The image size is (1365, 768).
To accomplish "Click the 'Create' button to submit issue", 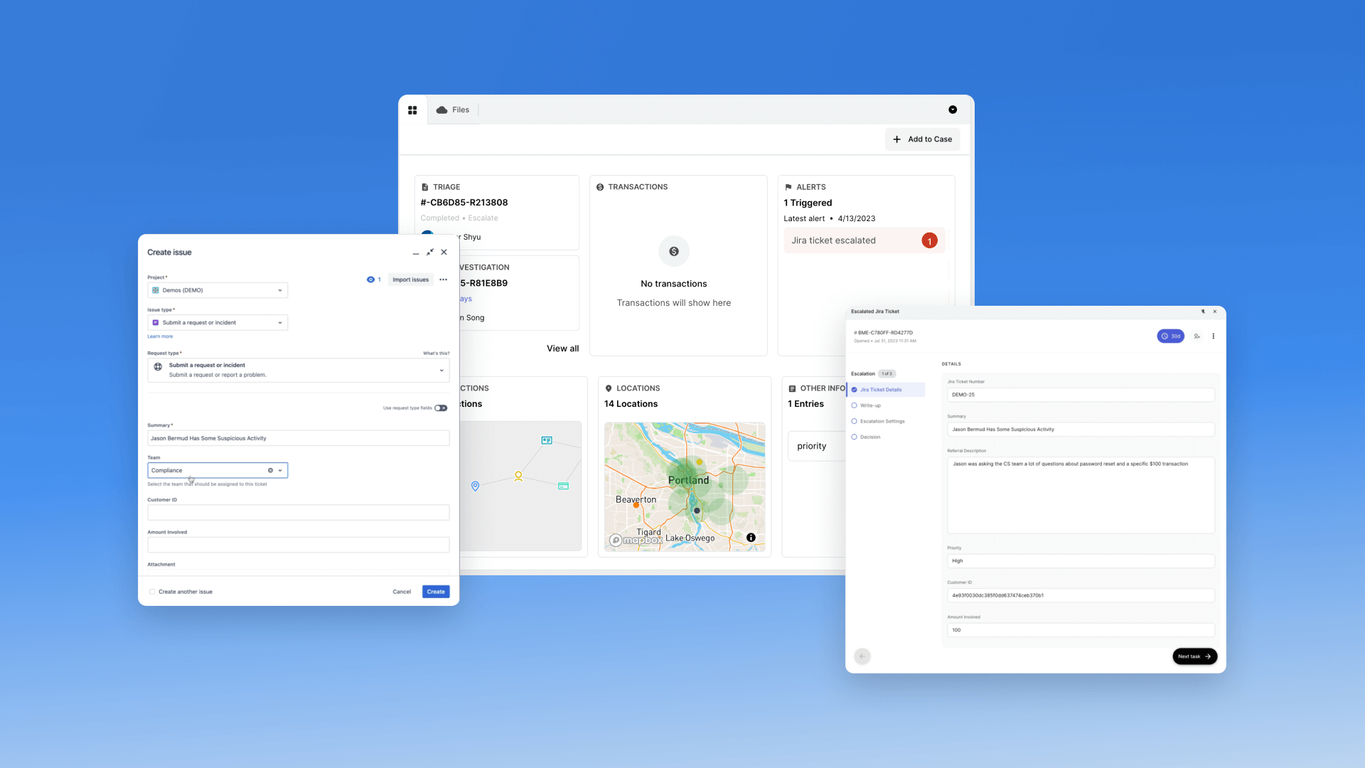I will tap(436, 591).
